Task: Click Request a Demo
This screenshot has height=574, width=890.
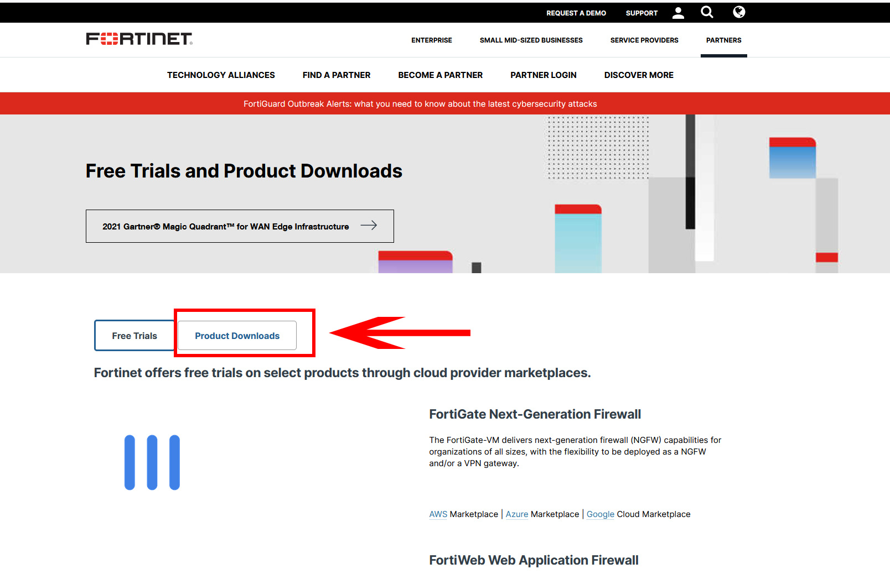Action: [x=576, y=13]
